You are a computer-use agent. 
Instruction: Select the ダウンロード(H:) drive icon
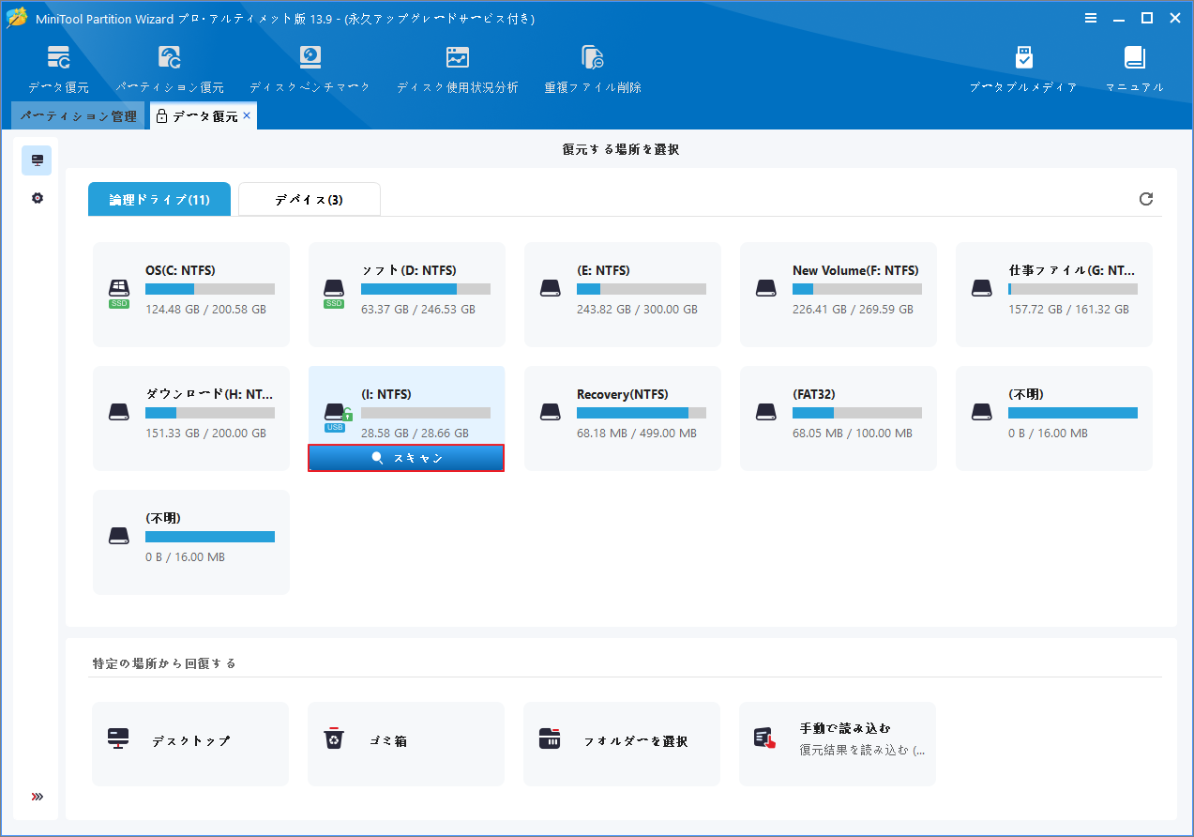[118, 411]
